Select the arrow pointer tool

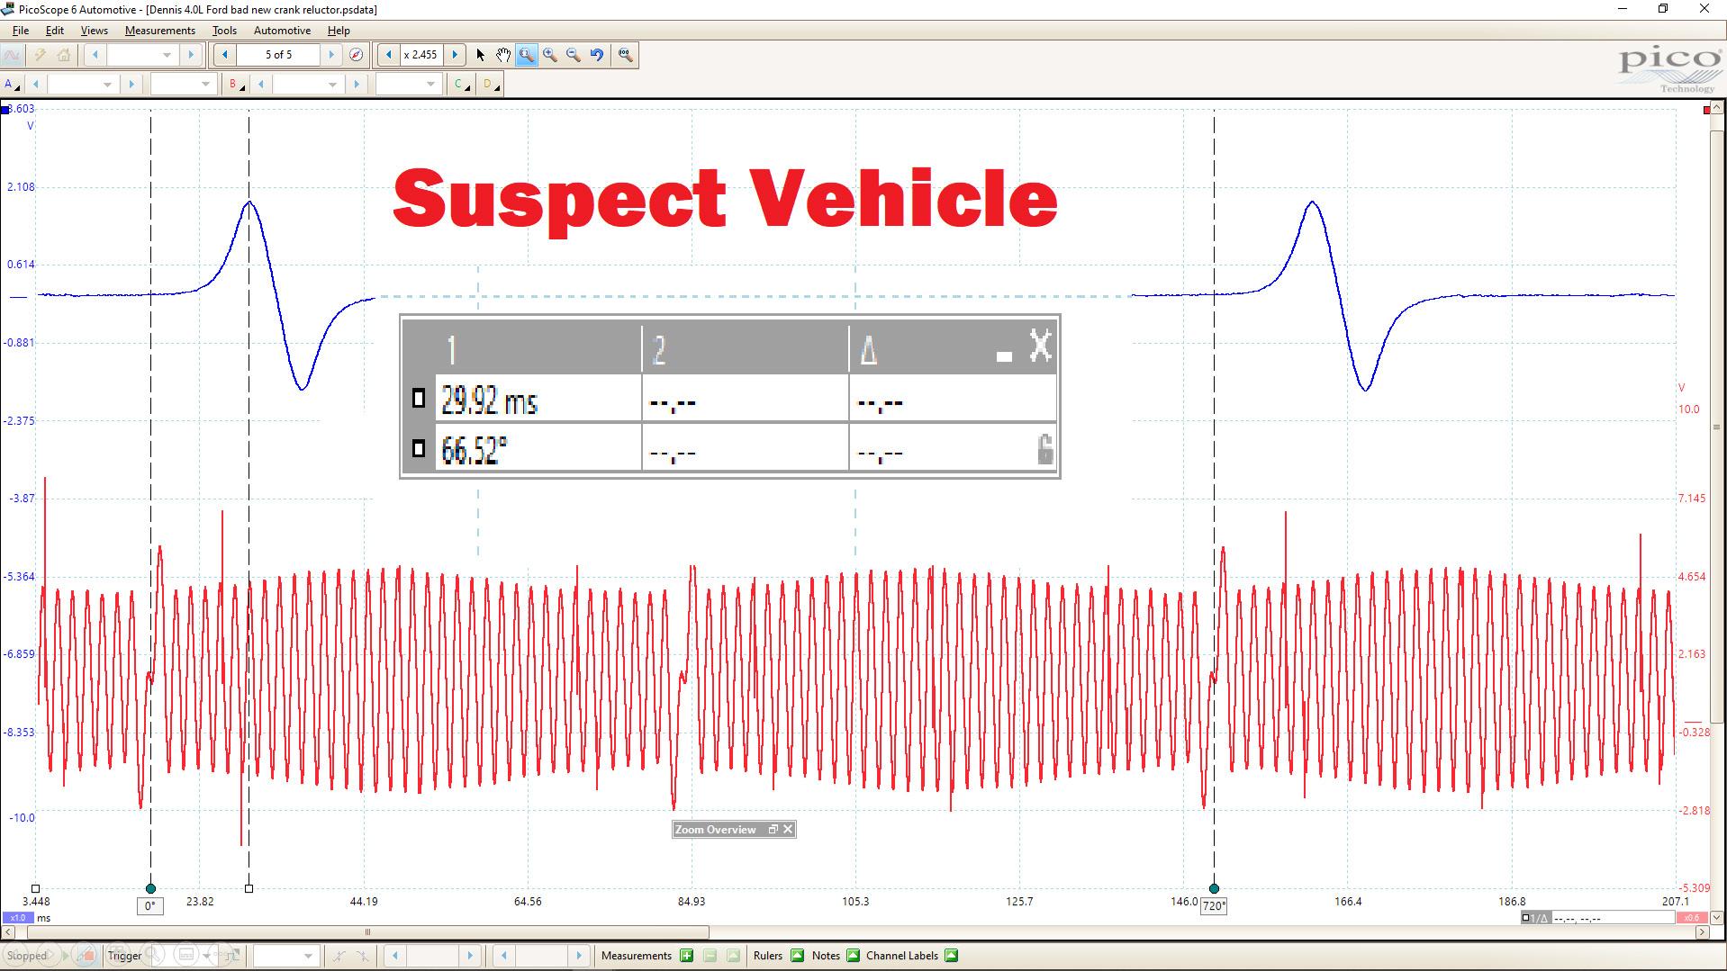tap(480, 55)
